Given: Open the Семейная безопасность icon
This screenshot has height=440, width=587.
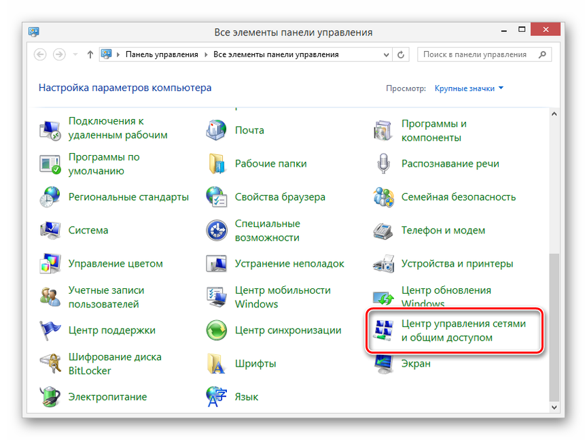Looking at the screenshot, I should pos(383,197).
